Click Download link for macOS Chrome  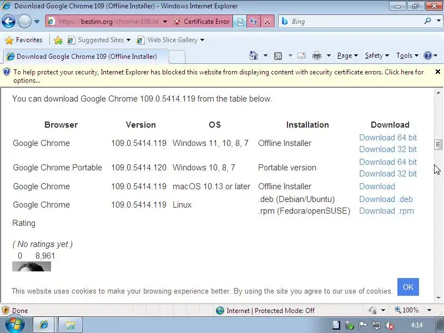click(x=377, y=186)
